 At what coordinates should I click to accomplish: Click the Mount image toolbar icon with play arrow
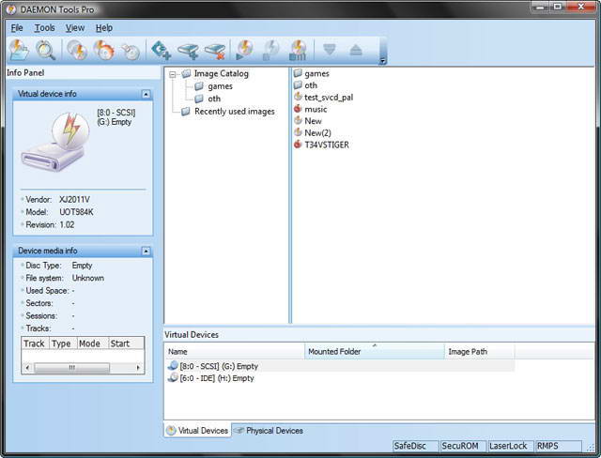(244, 51)
